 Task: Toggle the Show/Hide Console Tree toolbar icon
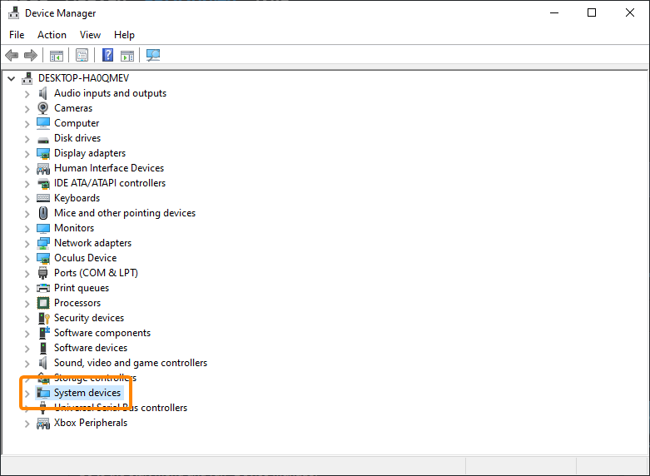point(57,55)
